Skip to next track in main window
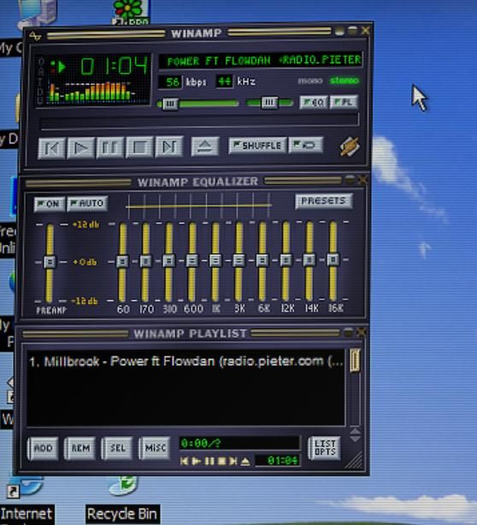This screenshot has width=477, height=525. [169, 146]
